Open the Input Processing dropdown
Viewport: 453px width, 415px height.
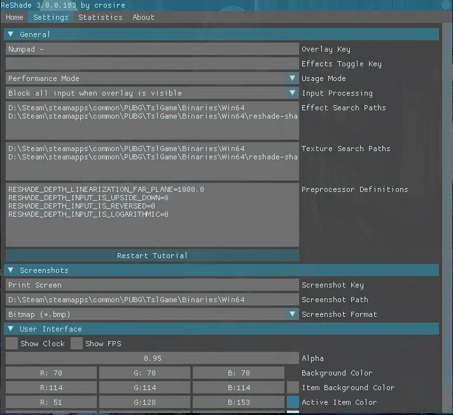point(292,93)
